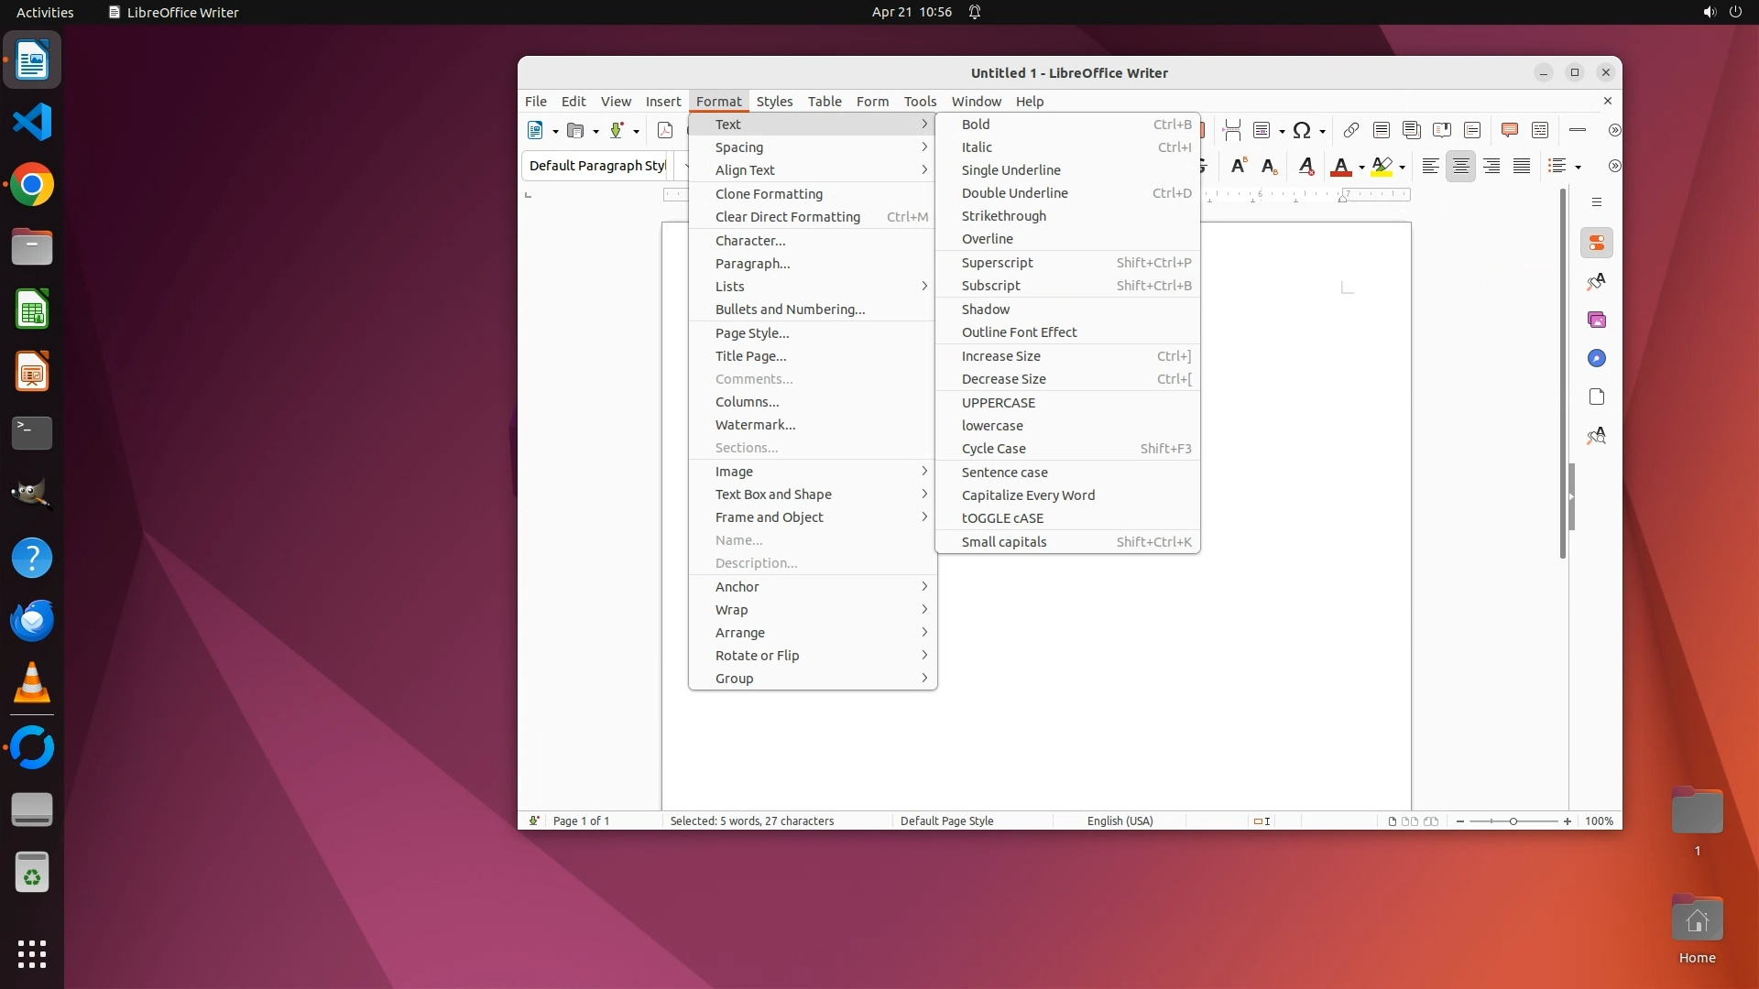This screenshot has height=989, width=1759.
Task: Open the sidebar Navigator compass icon
Action: point(1597,358)
